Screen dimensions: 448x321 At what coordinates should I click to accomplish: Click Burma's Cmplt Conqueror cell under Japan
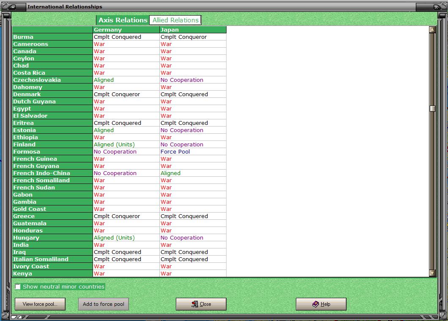point(193,37)
